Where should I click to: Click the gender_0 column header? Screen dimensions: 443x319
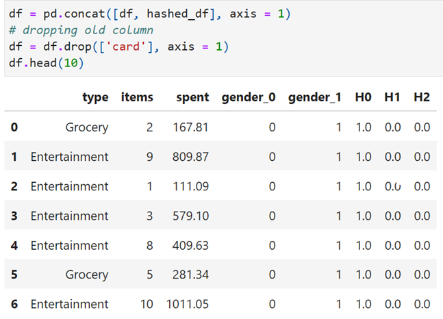tap(249, 97)
